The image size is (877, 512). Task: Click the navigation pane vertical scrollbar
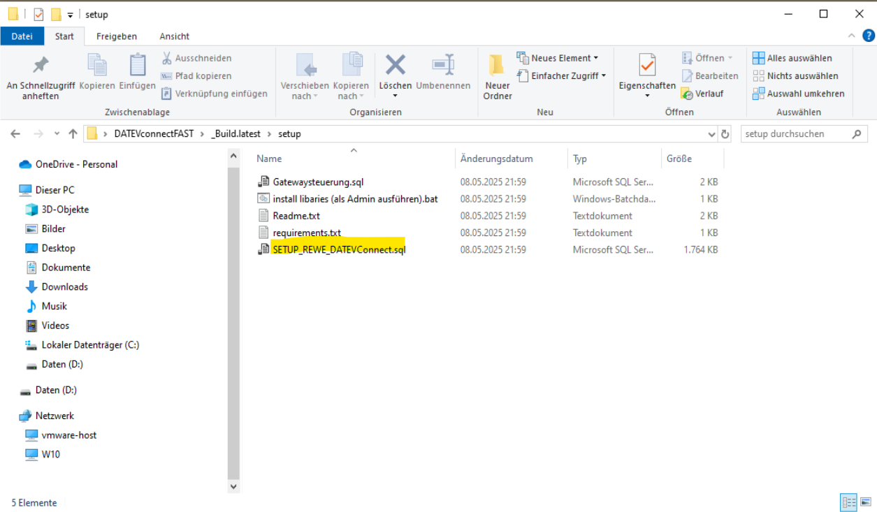click(x=233, y=314)
